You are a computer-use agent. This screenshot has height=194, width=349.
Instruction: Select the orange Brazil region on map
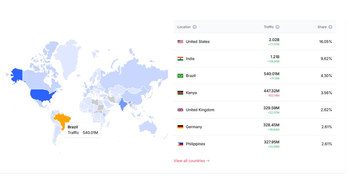(63, 119)
